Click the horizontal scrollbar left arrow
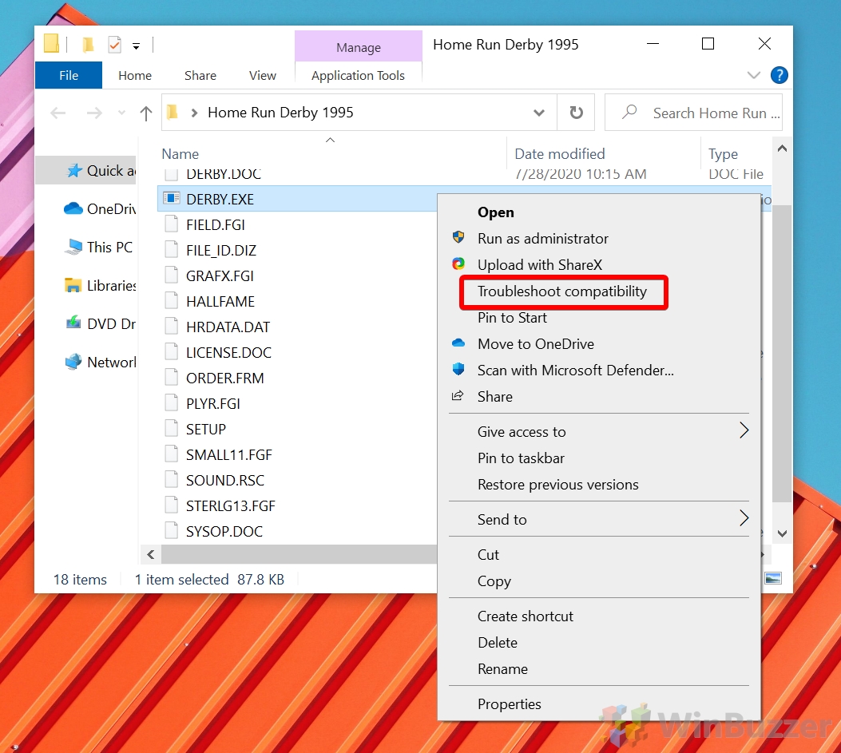841x753 pixels. tap(151, 554)
